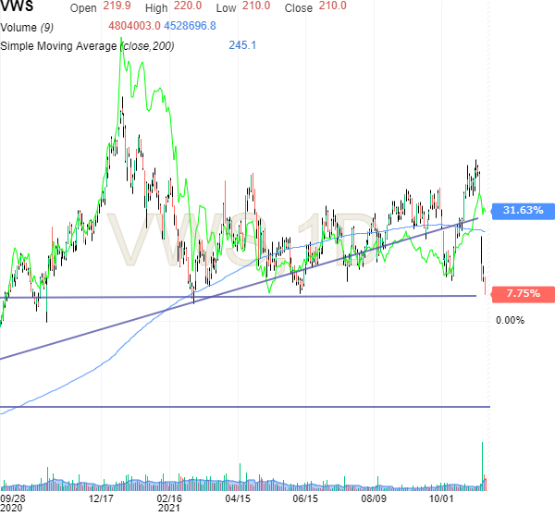Click the 08/09 date label
555x516 pixels.
pos(373,497)
